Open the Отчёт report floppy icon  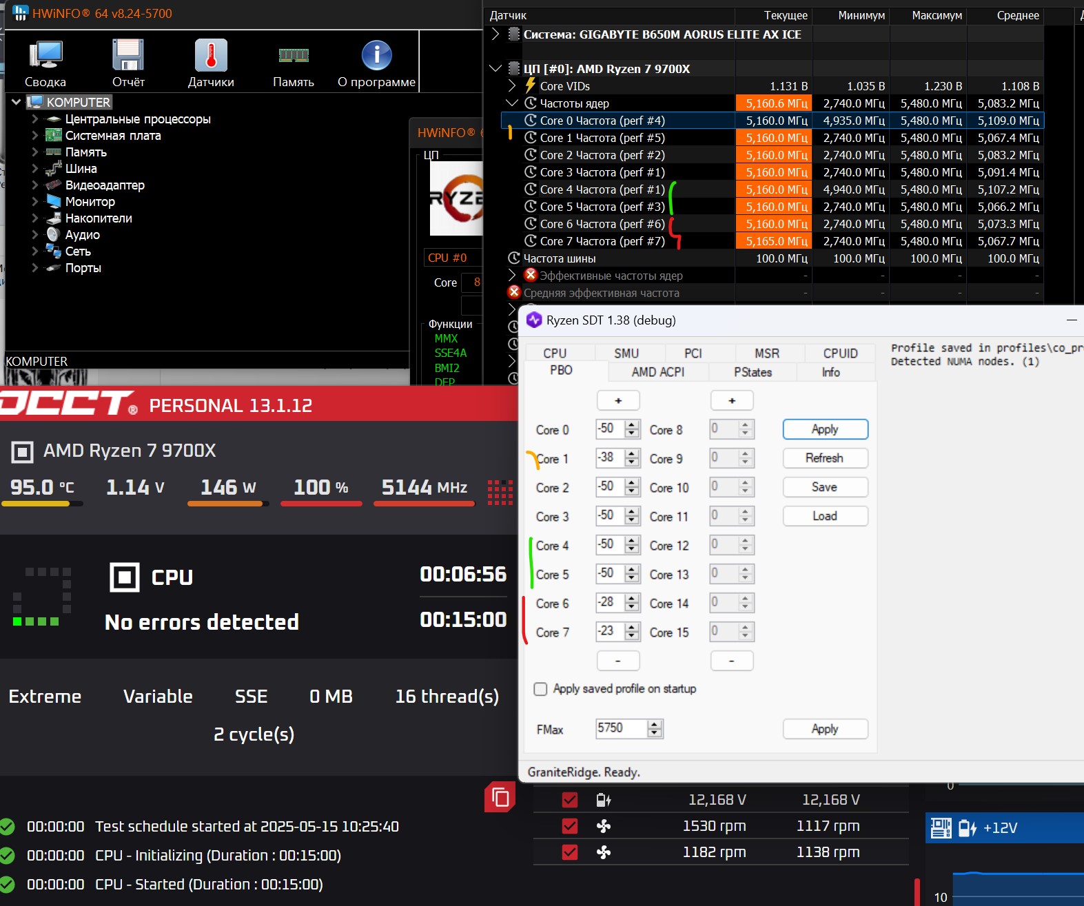[128, 55]
